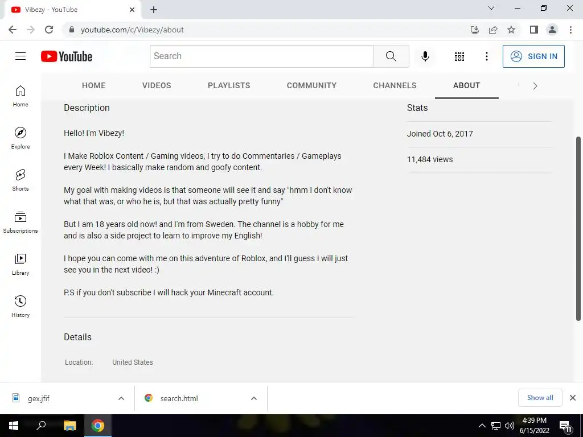Switch to the VIDEOS channel tab

pyautogui.click(x=157, y=85)
